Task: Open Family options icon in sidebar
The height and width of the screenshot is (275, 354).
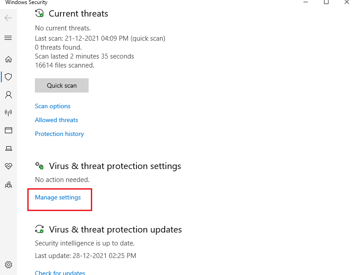Action: pyautogui.click(x=8, y=184)
